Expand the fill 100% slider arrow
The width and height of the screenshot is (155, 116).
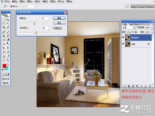pyautogui.click(x=152, y=32)
